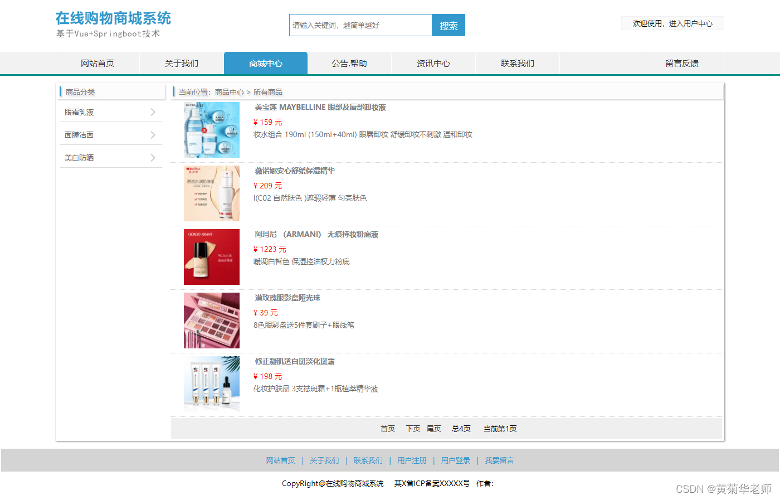This screenshot has height=500, width=780.
Task: Open the 关于我们 navigation tab
Action: tap(182, 63)
